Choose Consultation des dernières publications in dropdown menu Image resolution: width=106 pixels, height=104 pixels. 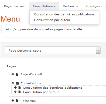point(64,14)
